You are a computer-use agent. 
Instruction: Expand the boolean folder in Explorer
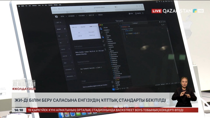click(107, 32)
